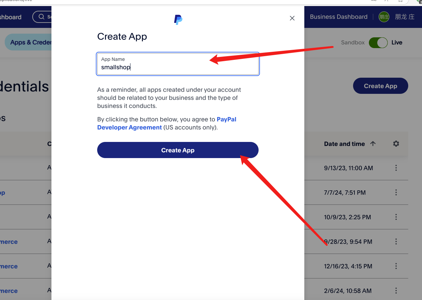
Task: Click the App Name input field
Action: click(178, 64)
